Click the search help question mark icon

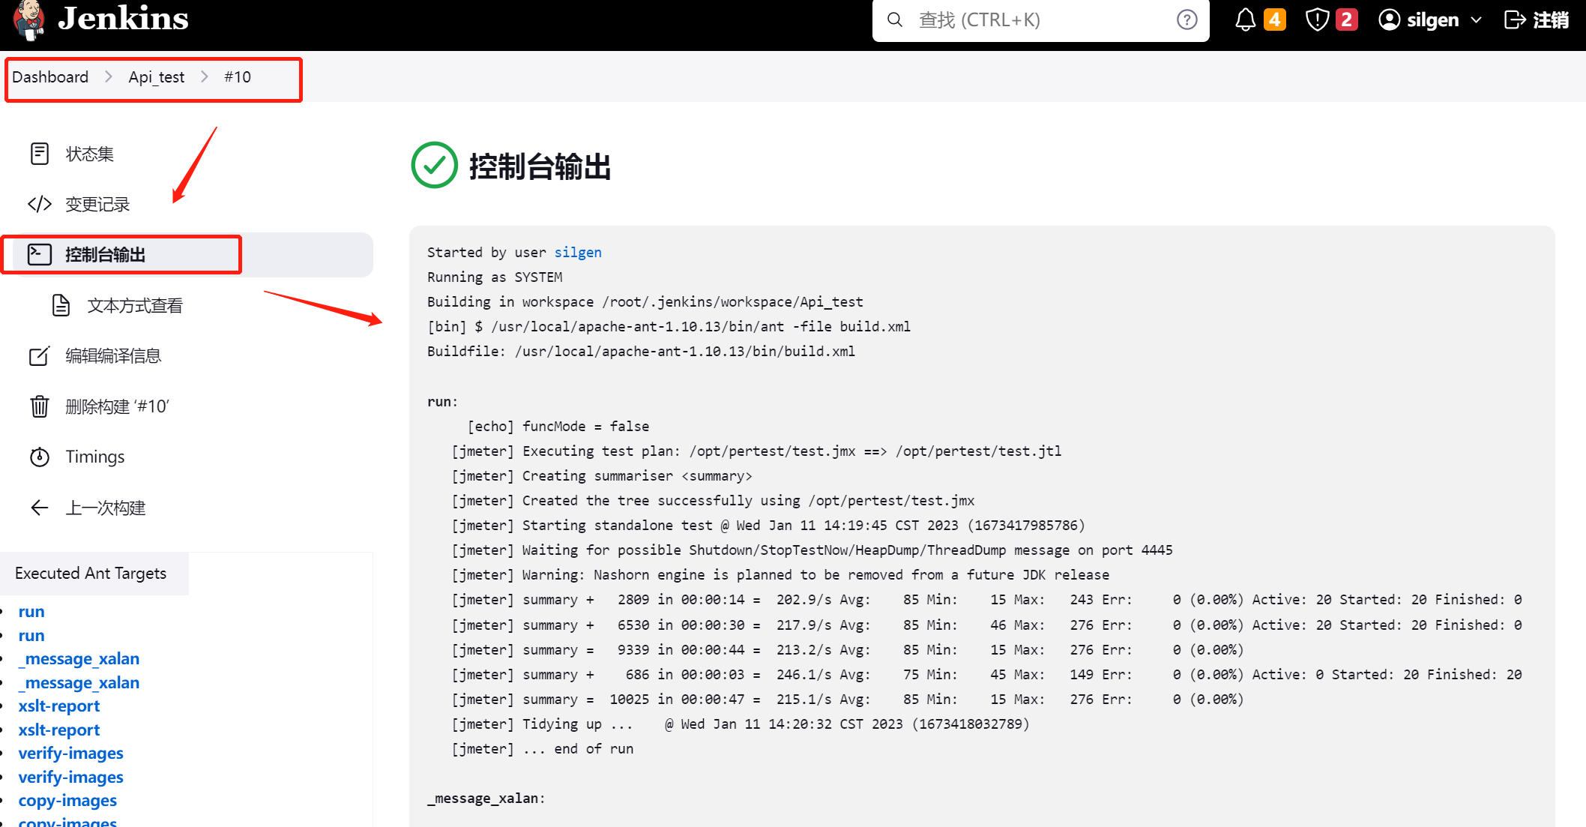(x=1187, y=19)
